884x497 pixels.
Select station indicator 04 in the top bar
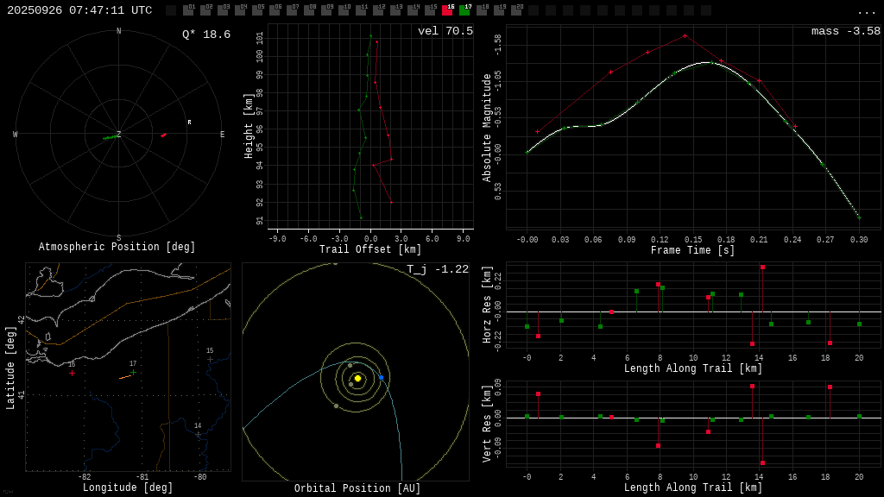pos(240,10)
